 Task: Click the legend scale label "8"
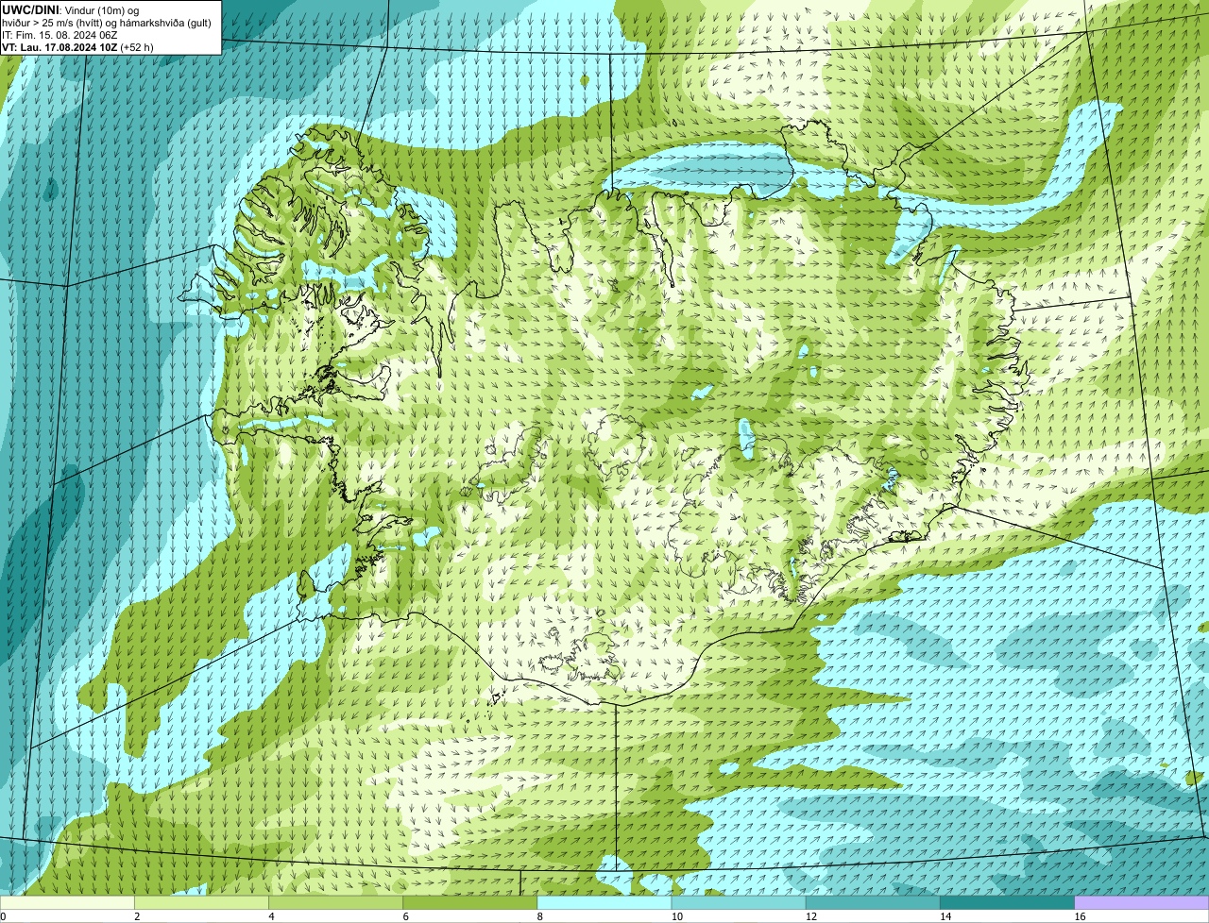pyautogui.click(x=540, y=916)
